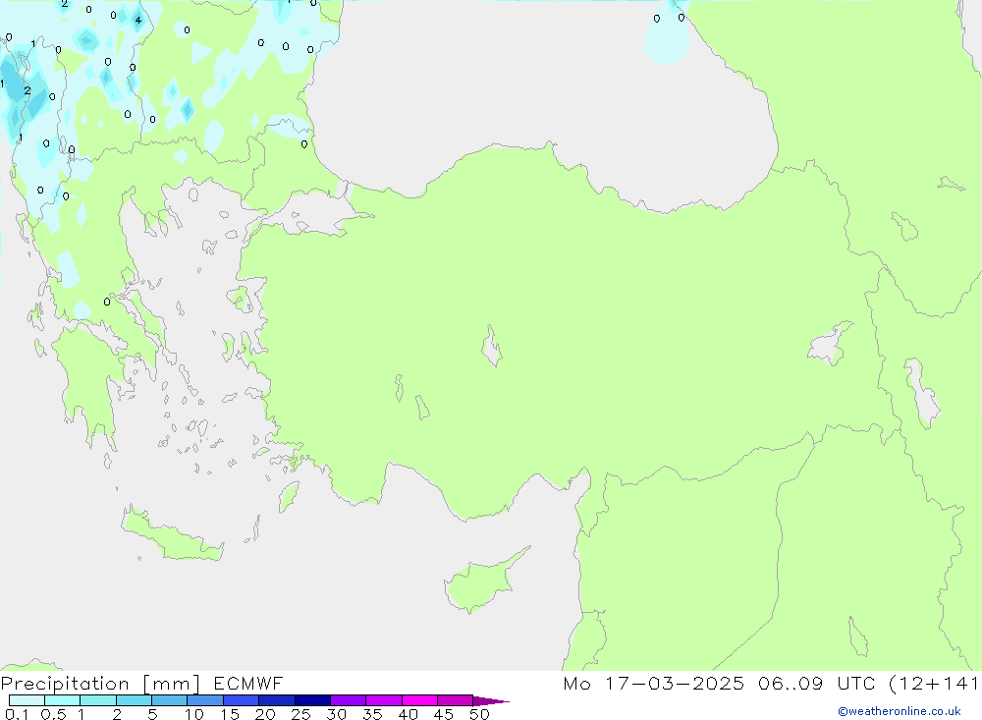
Task: Click the 25–30 mm navy legend swatch
Action: pyautogui.click(x=312, y=700)
